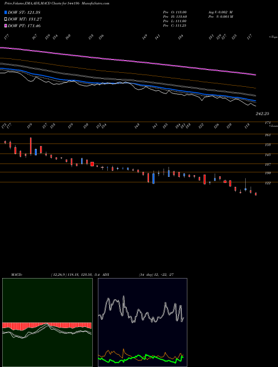Click the 161 price axis label
The height and width of the screenshot is (367, 278).
[x=267, y=135]
